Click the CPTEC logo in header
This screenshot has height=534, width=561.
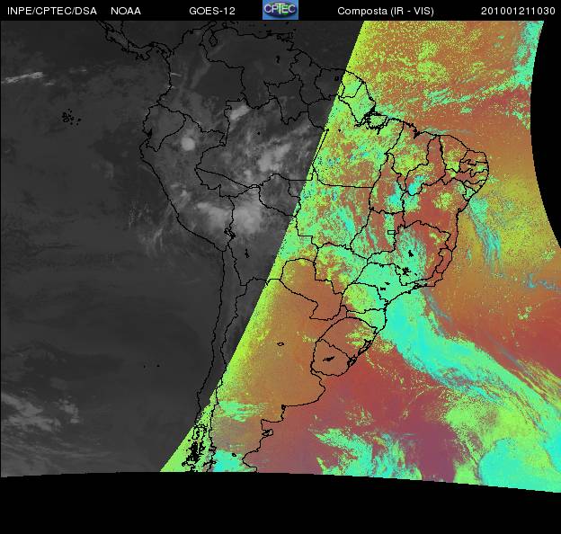(280, 10)
